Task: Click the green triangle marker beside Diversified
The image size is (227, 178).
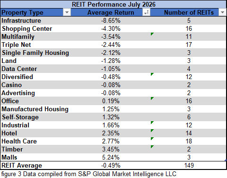Action: click(152, 74)
